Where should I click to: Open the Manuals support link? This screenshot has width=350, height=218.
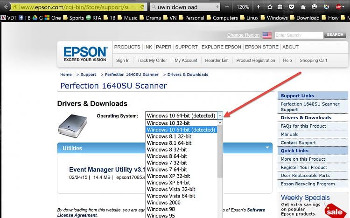(x=289, y=135)
